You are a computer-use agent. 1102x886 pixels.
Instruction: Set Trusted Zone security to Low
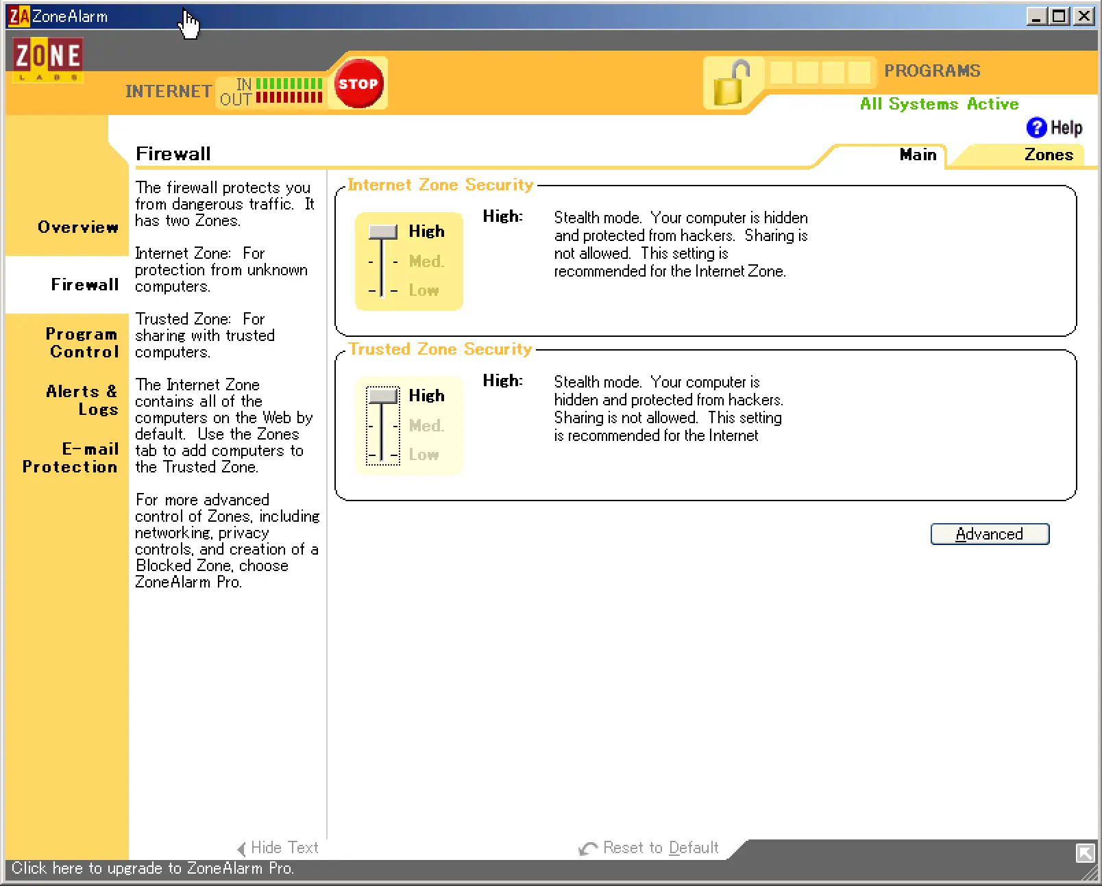[424, 455]
